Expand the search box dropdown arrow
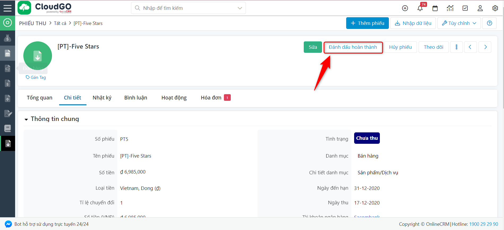The width and height of the screenshot is (504, 230). tap(240, 8)
